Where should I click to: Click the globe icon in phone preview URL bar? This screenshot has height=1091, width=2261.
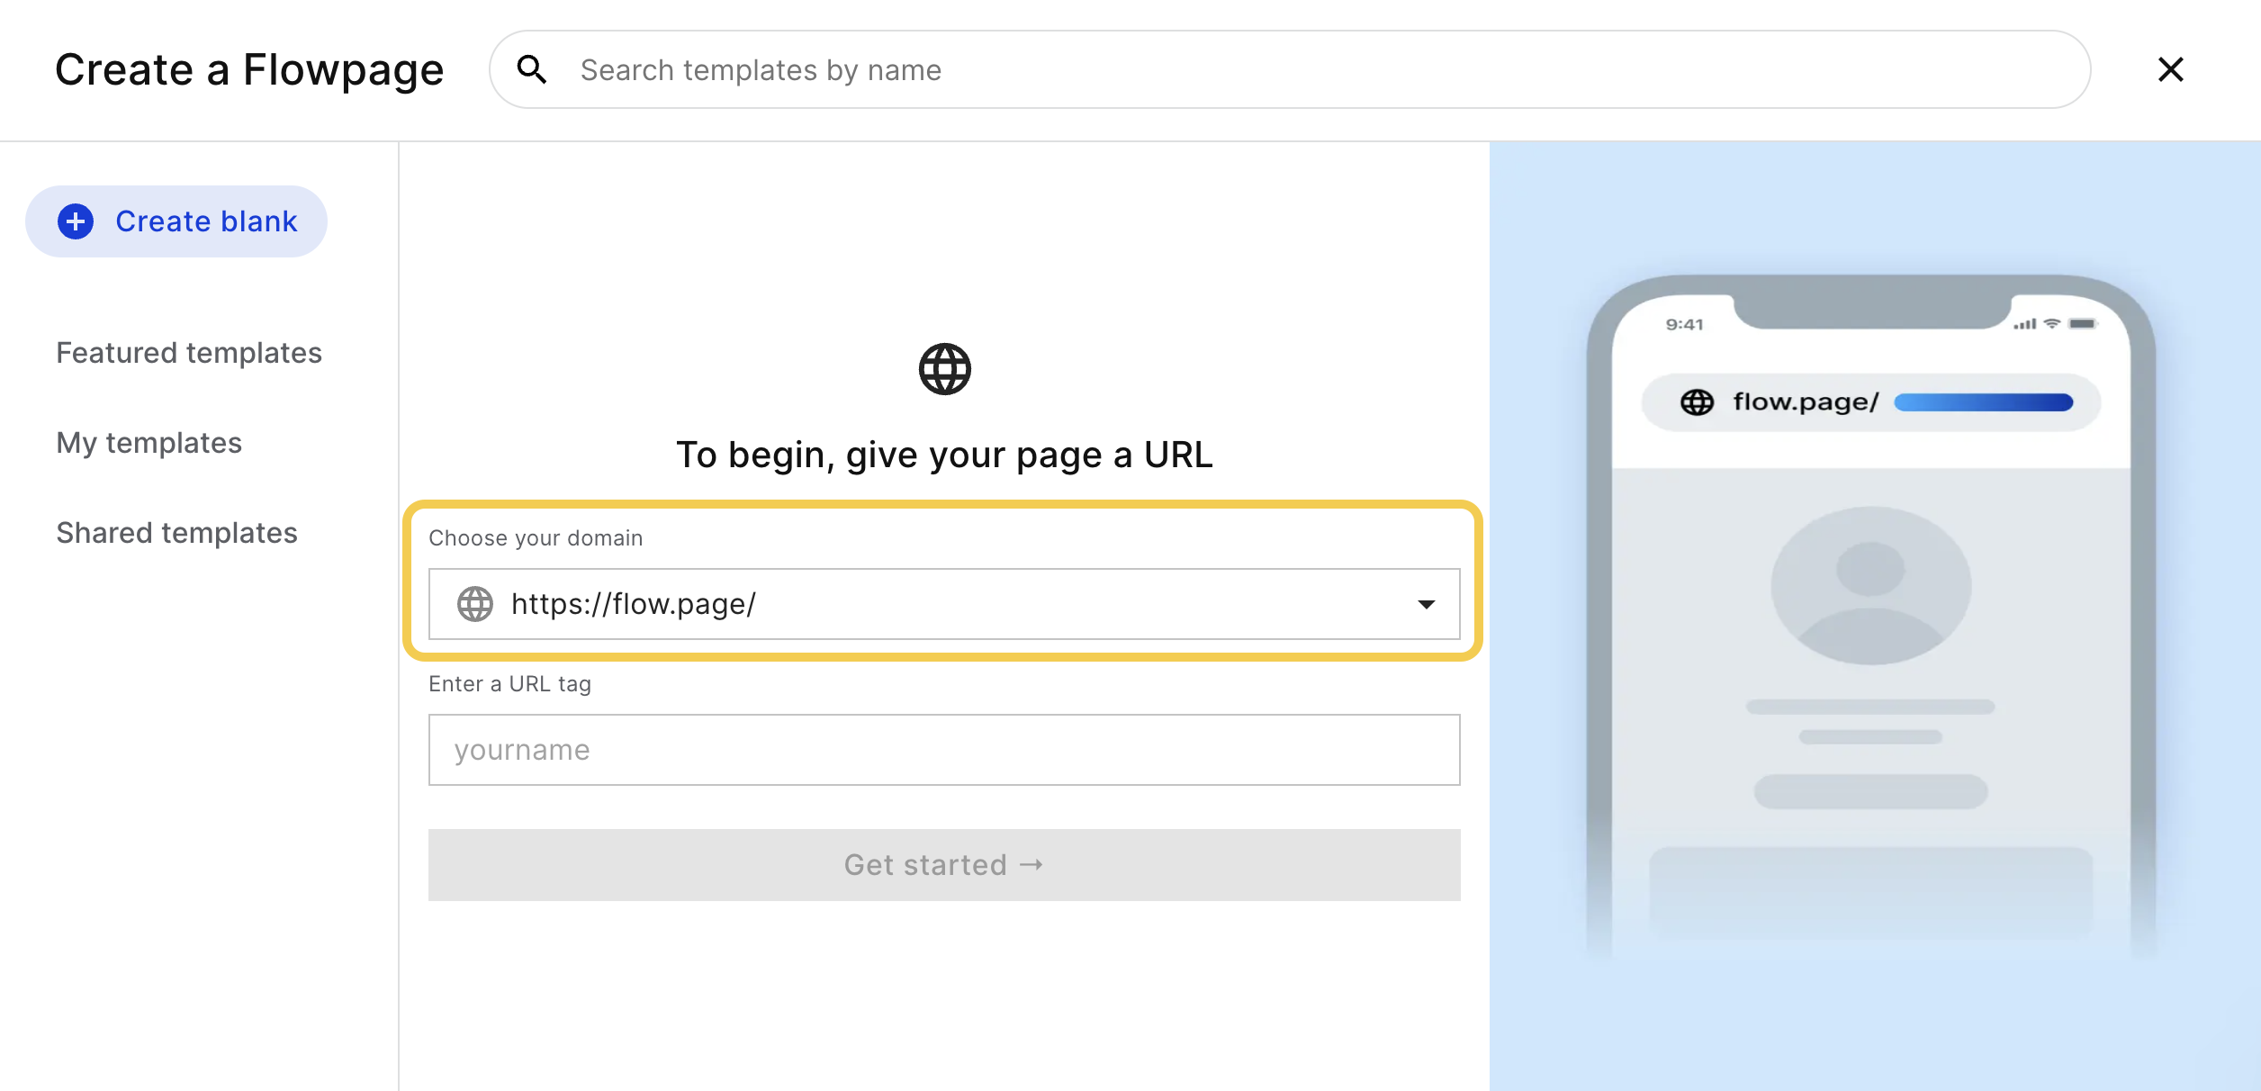[x=1698, y=402]
